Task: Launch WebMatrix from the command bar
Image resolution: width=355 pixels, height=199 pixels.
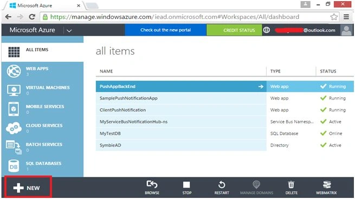Action: tap(326, 188)
